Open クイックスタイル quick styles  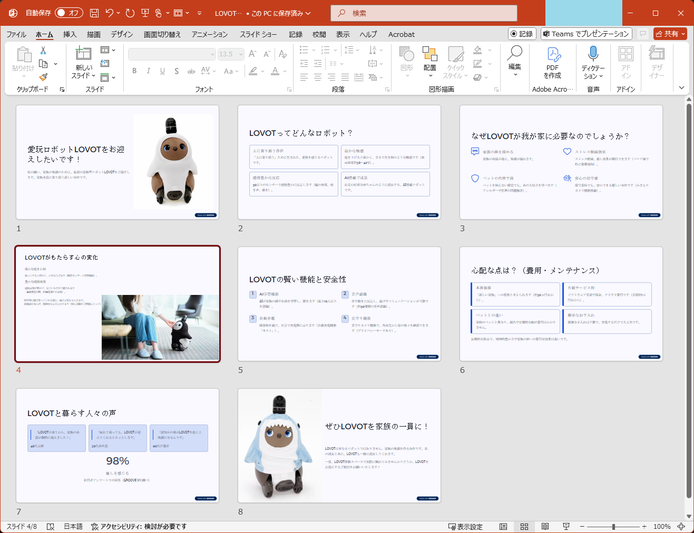coord(456,62)
